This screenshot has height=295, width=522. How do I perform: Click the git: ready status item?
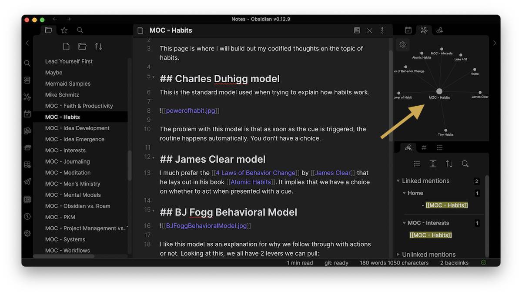tap(337, 263)
